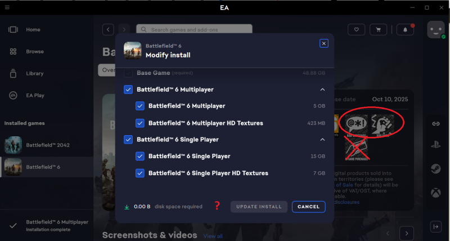Maximize the EA app window
Screen dimensions: 450x241
pyautogui.click(x=427, y=7)
